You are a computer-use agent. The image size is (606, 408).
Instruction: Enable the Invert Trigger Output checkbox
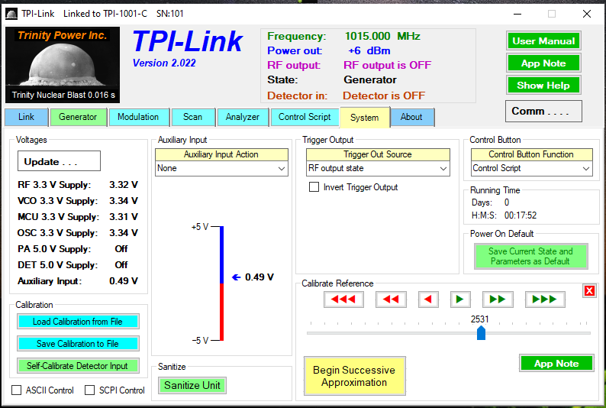point(314,187)
